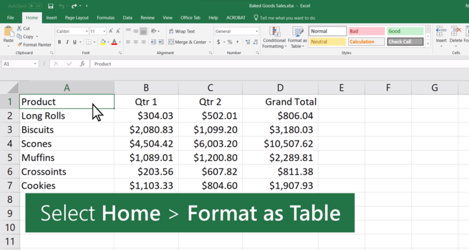Apply the Normal cell style

(327, 31)
